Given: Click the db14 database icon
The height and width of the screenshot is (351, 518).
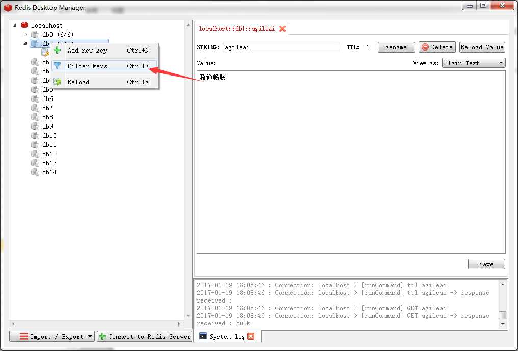Looking at the screenshot, I should coord(35,172).
